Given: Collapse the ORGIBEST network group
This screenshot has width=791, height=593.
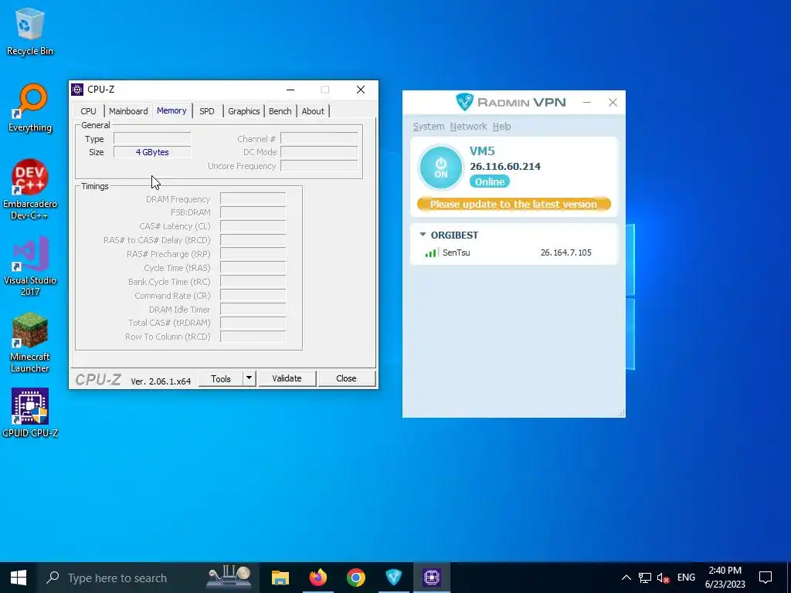Looking at the screenshot, I should pyautogui.click(x=423, y=235).
